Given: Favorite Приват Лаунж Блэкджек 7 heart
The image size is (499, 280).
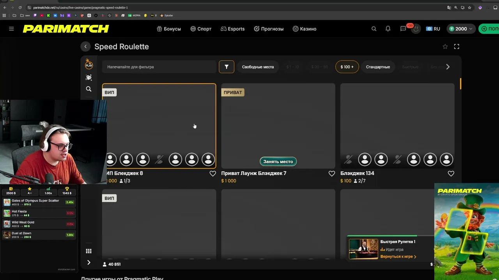Looking at the screenshot, I should (332, 173).
